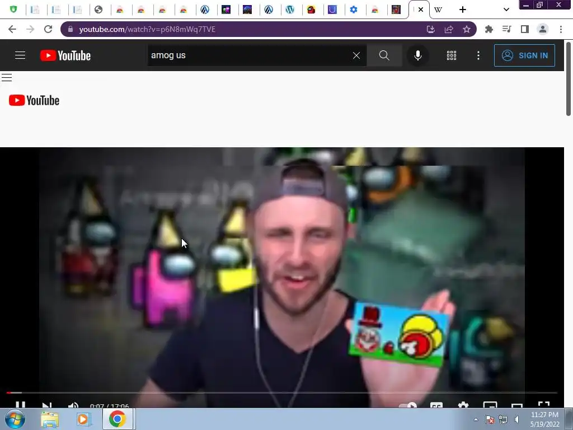
Task: Bookmark this page with the star
Action: (467, 29)
